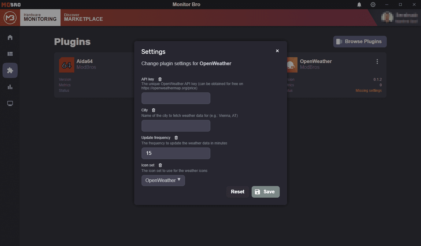Switch to Discover Marketplace tab

tap(83, 17)
